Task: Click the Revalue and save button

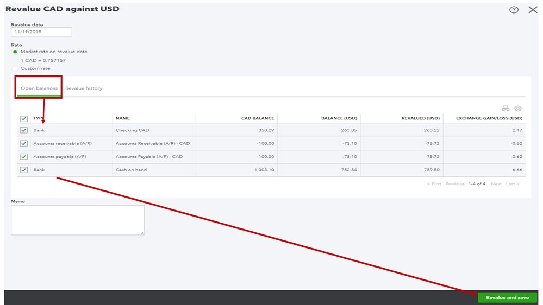Action: pyautogui.click(x=507, y=297)
